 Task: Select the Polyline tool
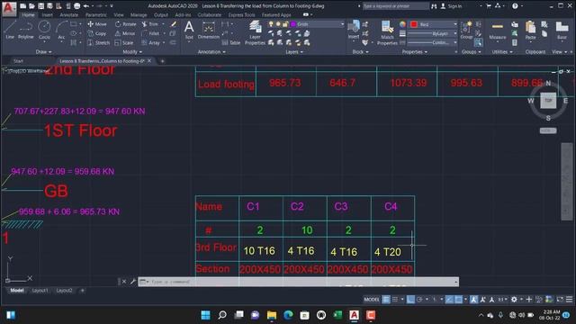click(x=26, y=30)
